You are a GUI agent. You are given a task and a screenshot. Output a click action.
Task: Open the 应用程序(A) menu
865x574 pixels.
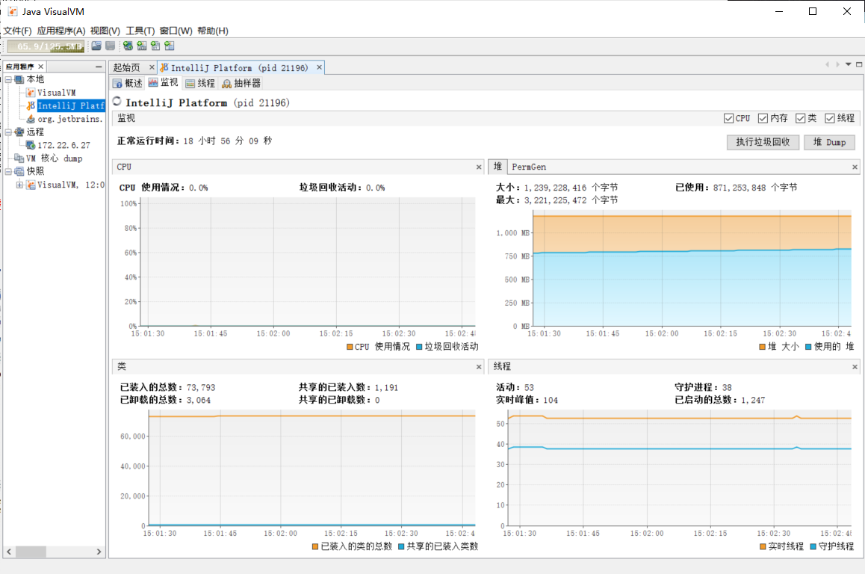coord(61,31)
